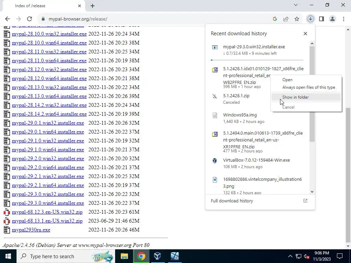Click taskbar search box

[65, 256]
